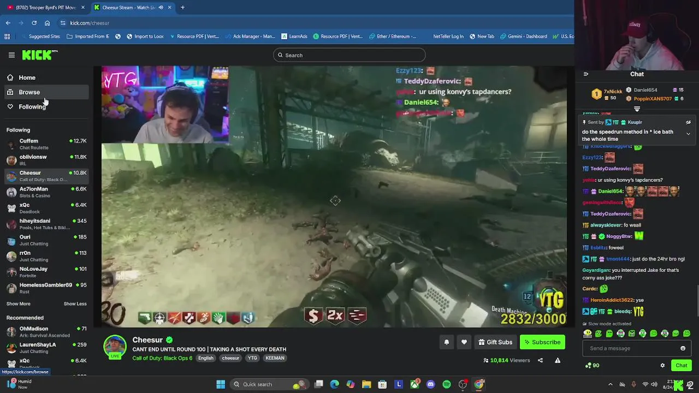
Task: Click the first yellow quick emote
Action: 588,334
